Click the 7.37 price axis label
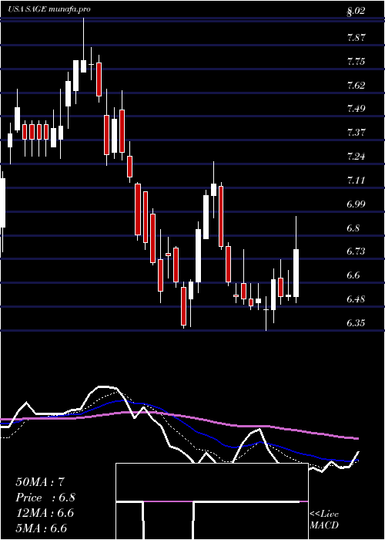This screenshot has height=540, width=385. click(x=356, y=132)
